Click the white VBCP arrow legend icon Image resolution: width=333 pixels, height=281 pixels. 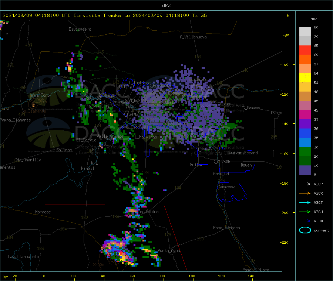point(305,184)
